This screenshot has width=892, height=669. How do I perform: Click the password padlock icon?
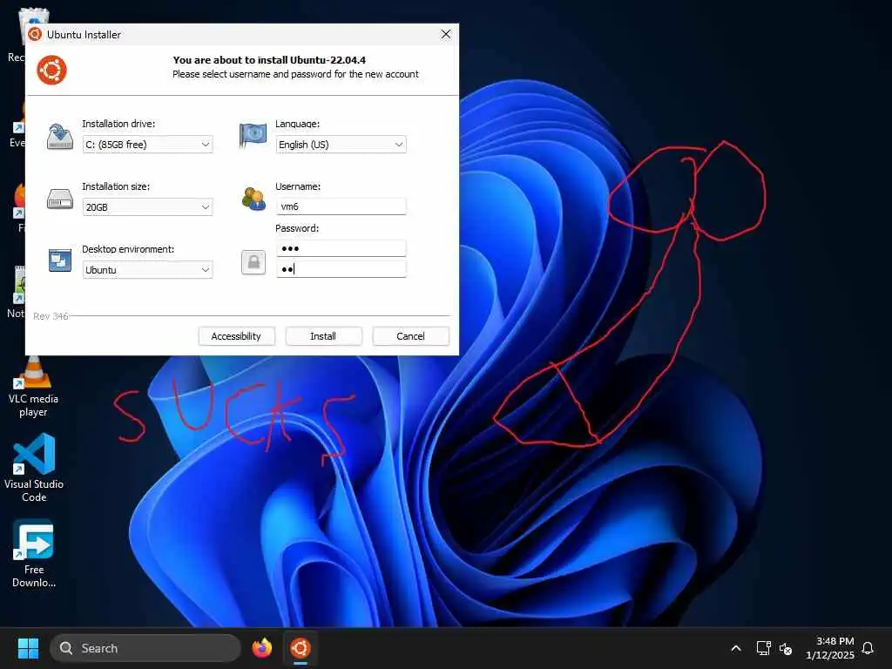253,262
